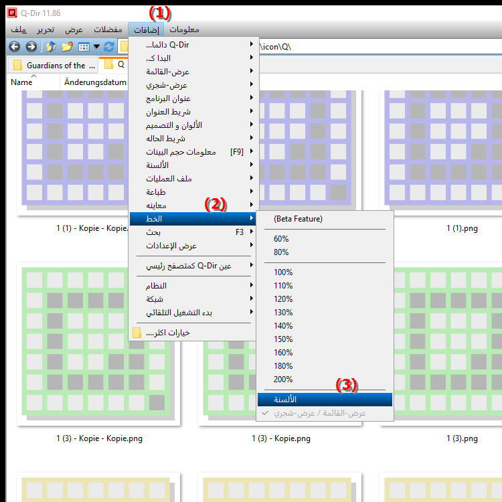Click the back navigation arrow

click(x=15, y=47)
